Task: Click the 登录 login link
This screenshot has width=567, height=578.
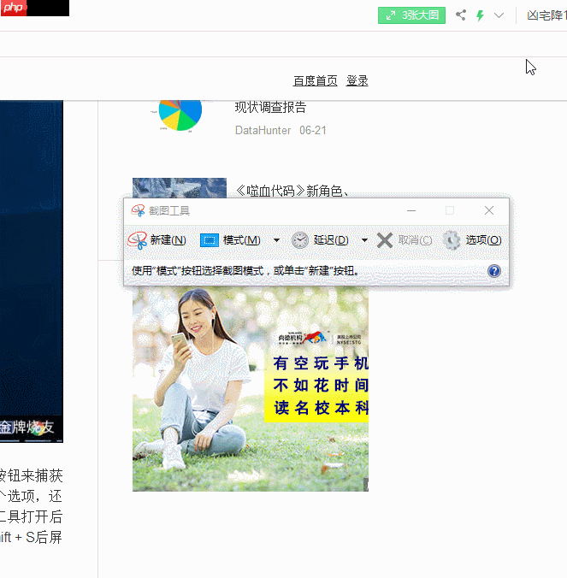Action: coord(357,80)
